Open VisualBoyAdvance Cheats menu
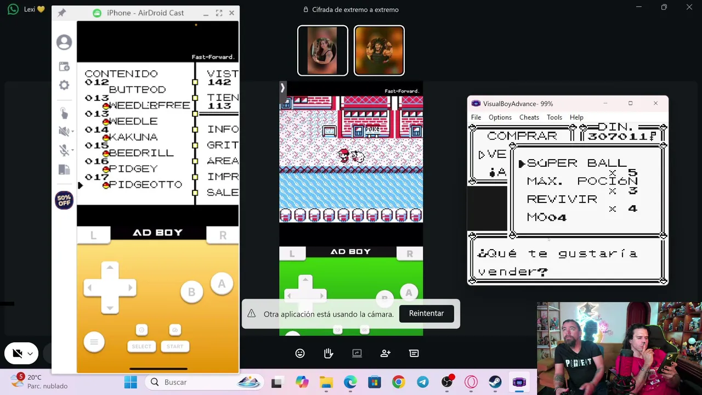The width and height of the screenshot is (702, 395). click(x=529, y=117)
